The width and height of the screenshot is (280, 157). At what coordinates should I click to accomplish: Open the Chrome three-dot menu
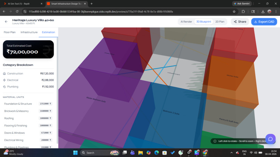point(276,11)
